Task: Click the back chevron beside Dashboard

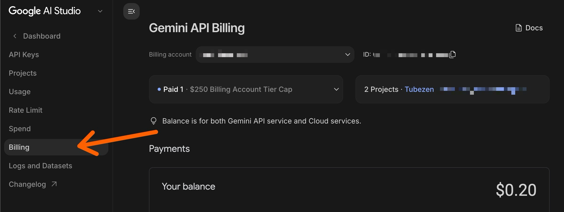Action: [15, 36]
